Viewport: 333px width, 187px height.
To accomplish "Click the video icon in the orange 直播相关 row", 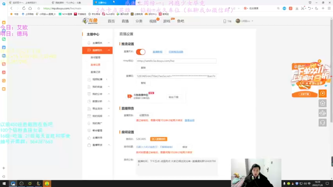I will pyautogui.click(x=89, y=50).
